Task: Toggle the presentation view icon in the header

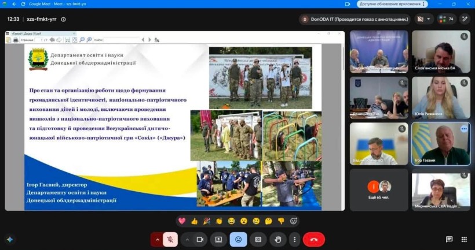Action: (420, 19)
